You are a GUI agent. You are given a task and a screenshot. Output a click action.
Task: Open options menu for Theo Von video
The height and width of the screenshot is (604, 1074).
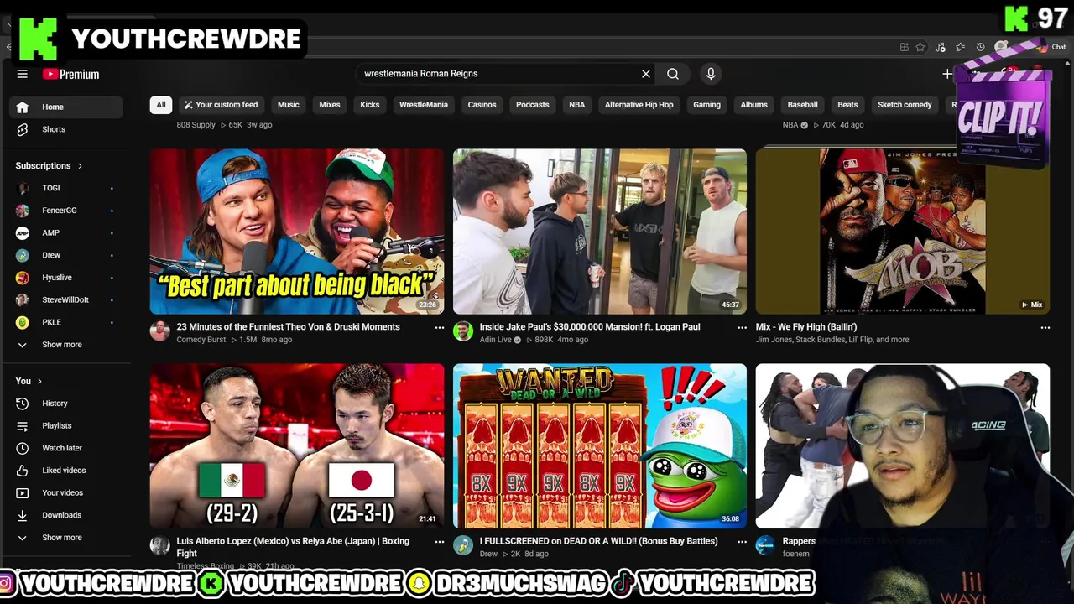click(439, 328)
